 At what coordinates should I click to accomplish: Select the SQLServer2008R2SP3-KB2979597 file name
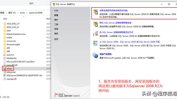(25, 75)
